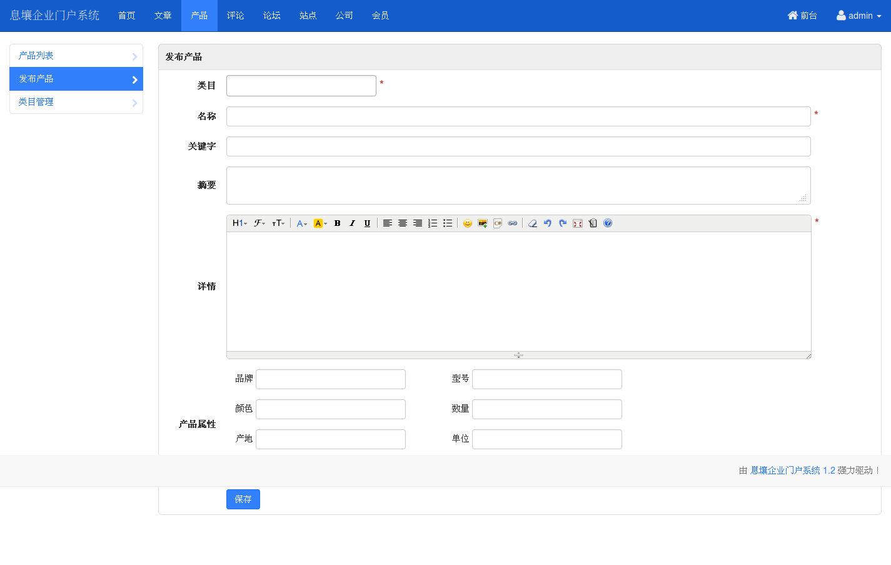Toggle underline formatting in the editor
Image resolution: width=891 pixels, height=565 pixels.
pos(367,223)
